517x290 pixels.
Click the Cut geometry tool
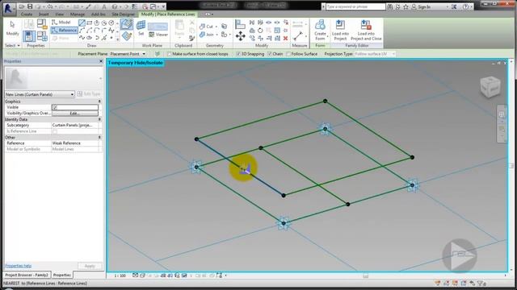pos(207,27)
